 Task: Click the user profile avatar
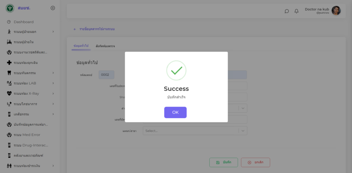coord(336,11)
